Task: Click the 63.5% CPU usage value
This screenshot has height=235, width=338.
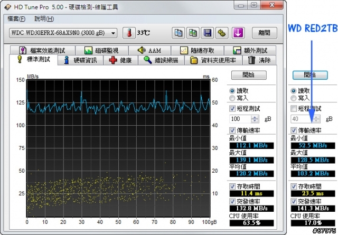Action: (x=251, y=223)
